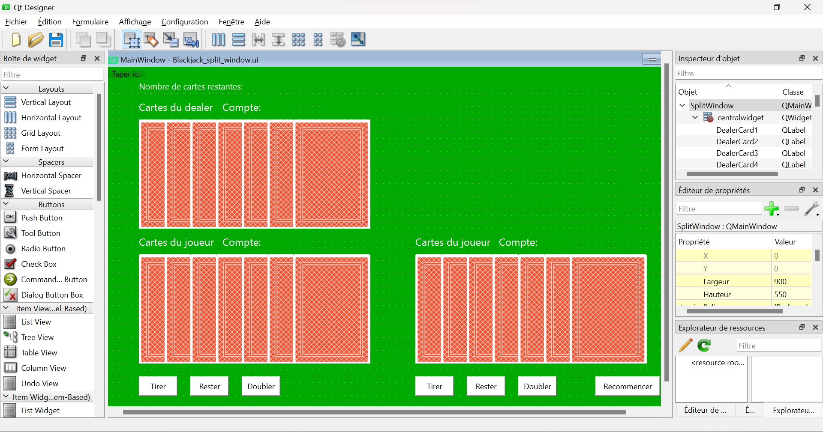The image size is (823, 432).
Task: Click the Send to back toolbar icon
Action: (x=83, y=39)
